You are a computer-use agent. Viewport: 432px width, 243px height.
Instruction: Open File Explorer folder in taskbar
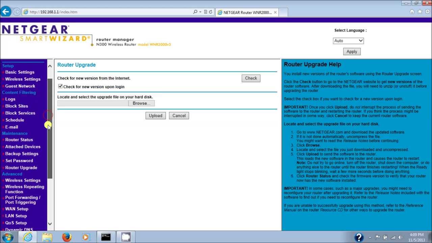coord(47,237)
